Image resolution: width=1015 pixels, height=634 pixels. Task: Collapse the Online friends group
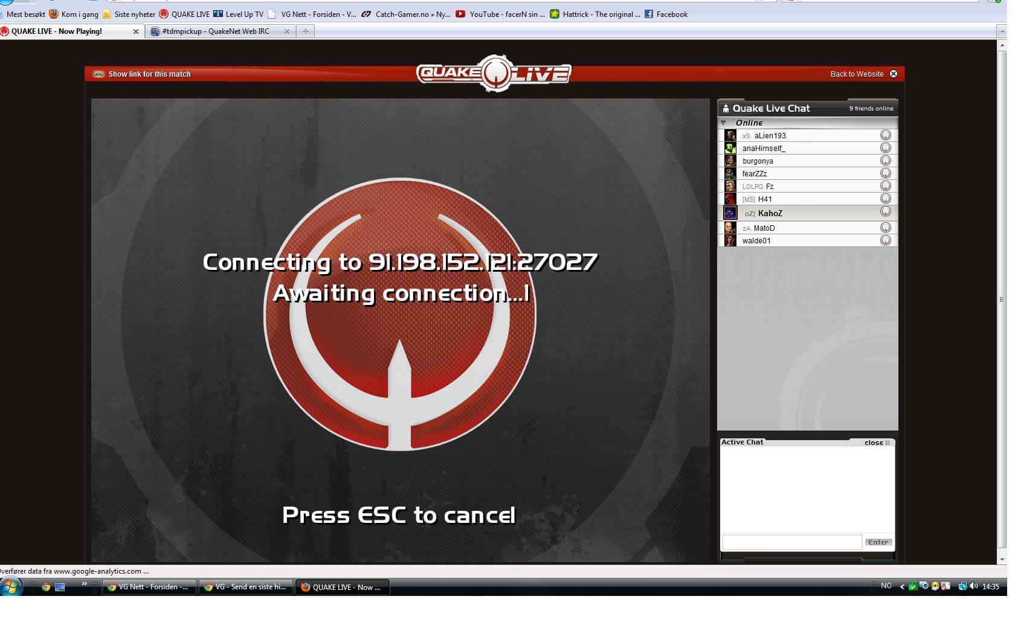click(723, 123)
